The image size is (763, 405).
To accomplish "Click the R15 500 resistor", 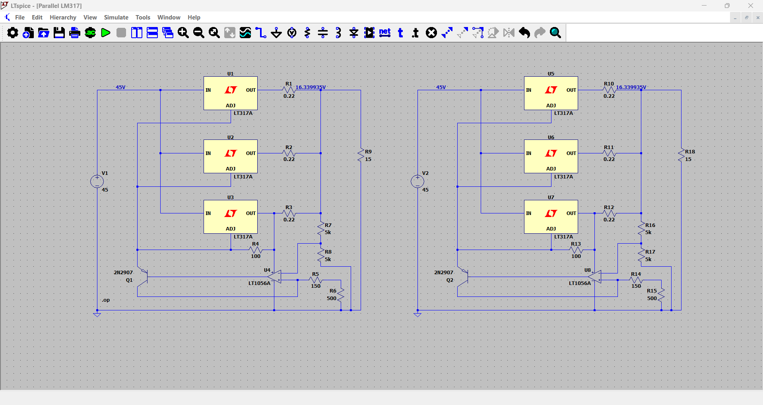I will pyautogui.click(x=661, y=295).
